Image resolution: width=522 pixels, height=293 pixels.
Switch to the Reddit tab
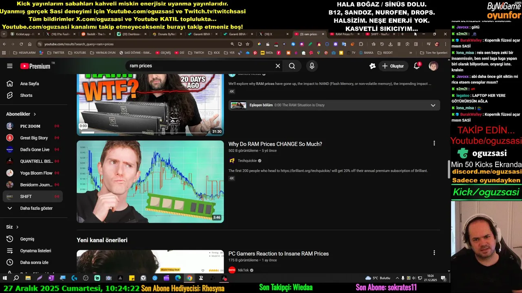(x=96, y=34)
